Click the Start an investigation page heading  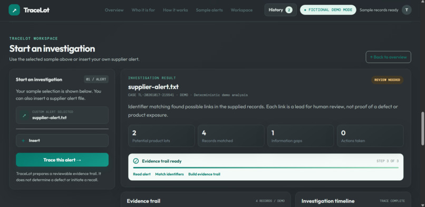tap(52, 49)
